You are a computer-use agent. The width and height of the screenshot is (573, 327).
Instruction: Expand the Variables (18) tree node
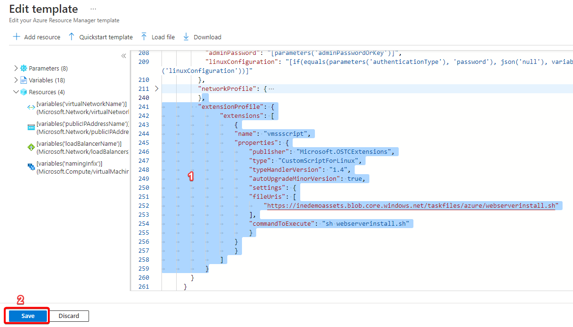pyautogui.click(x=16, y=80)
